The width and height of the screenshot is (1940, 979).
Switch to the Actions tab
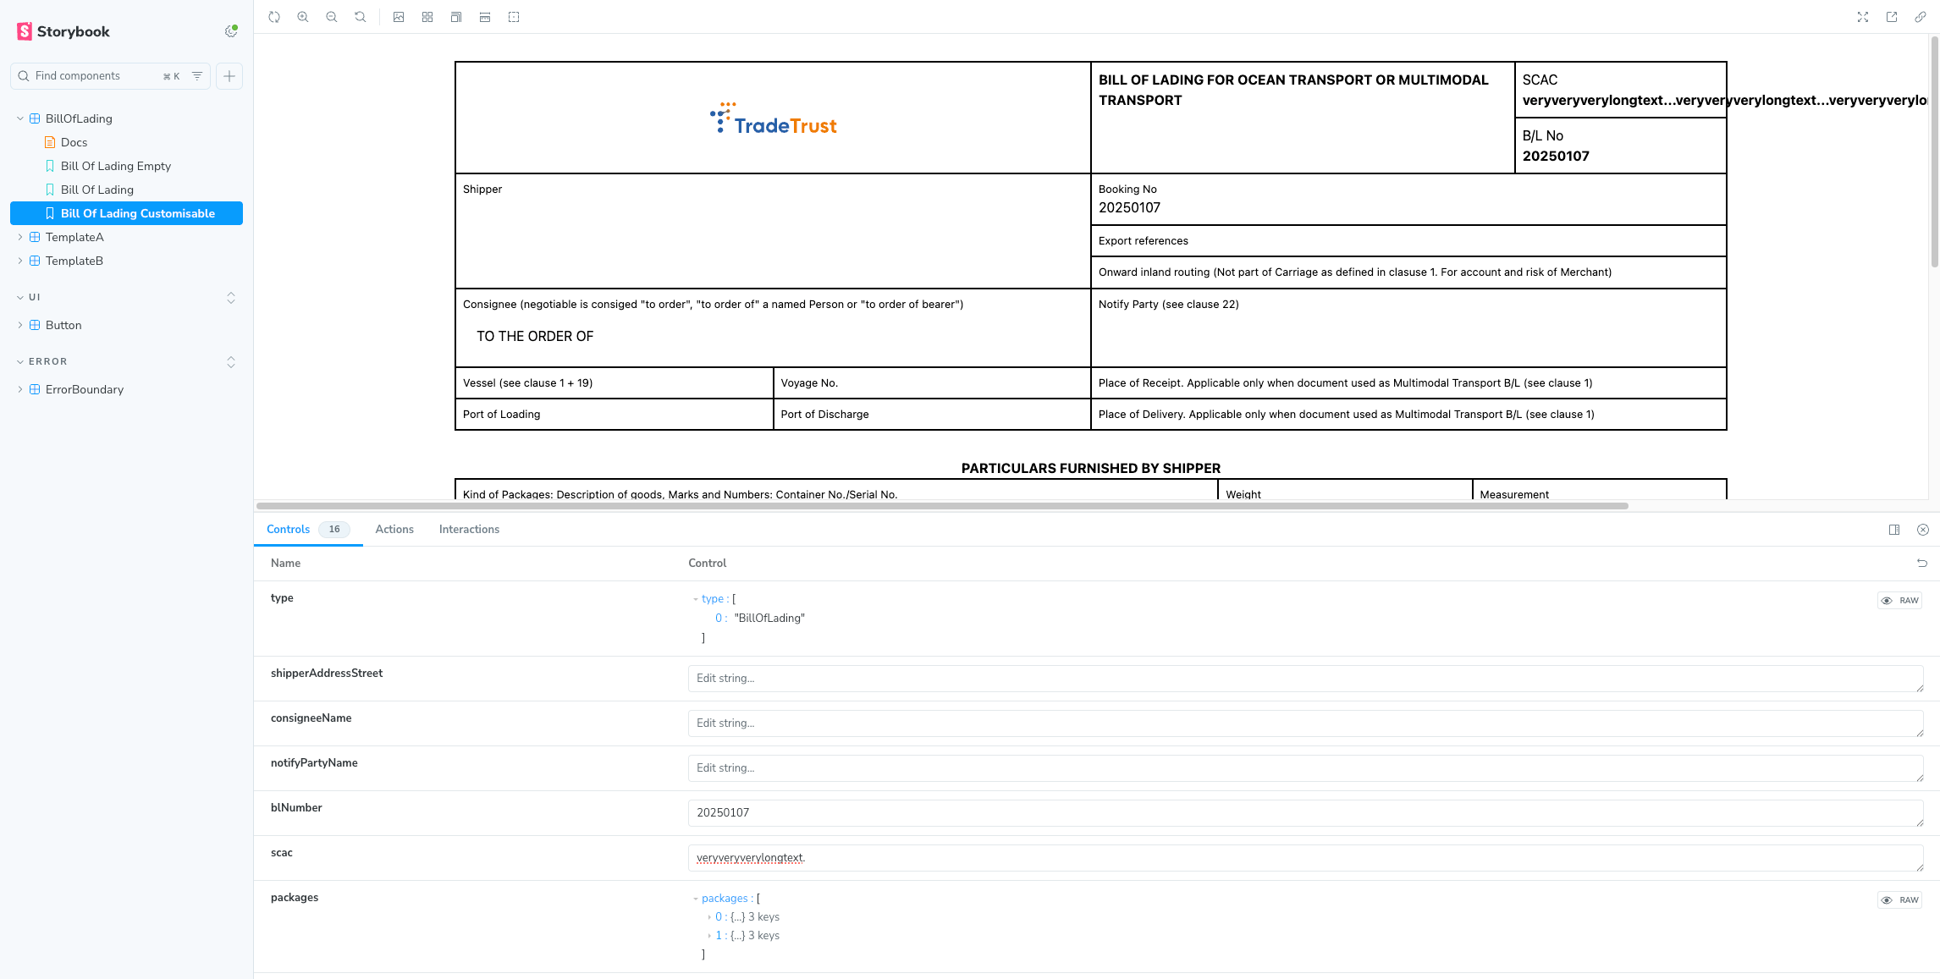pos(394,530)
